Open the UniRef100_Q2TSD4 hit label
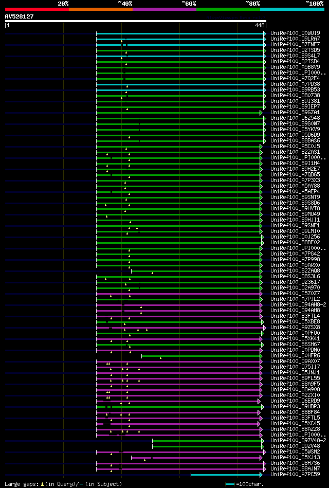Viewport: 329px width, 488px height. (x=296, y=61)
